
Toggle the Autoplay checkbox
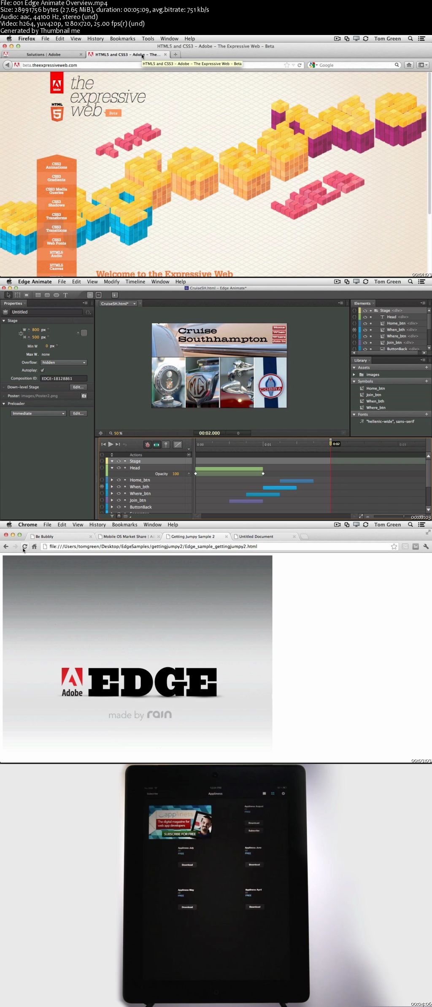tap(42, 370)
